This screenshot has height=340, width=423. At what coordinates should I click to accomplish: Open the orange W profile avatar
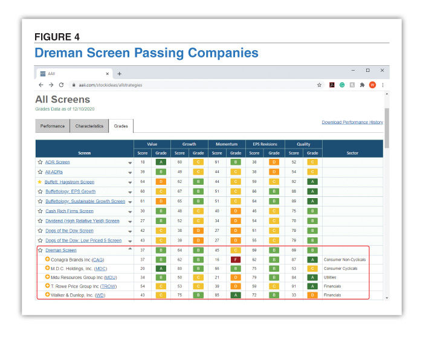(x=372, y=85)
